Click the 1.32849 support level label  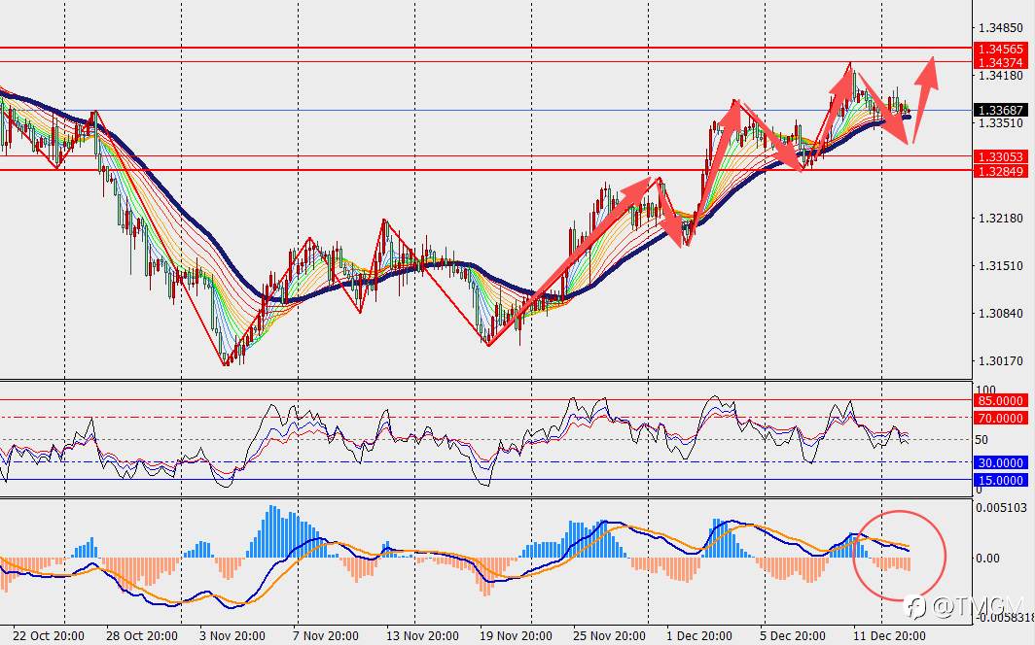1000,171
